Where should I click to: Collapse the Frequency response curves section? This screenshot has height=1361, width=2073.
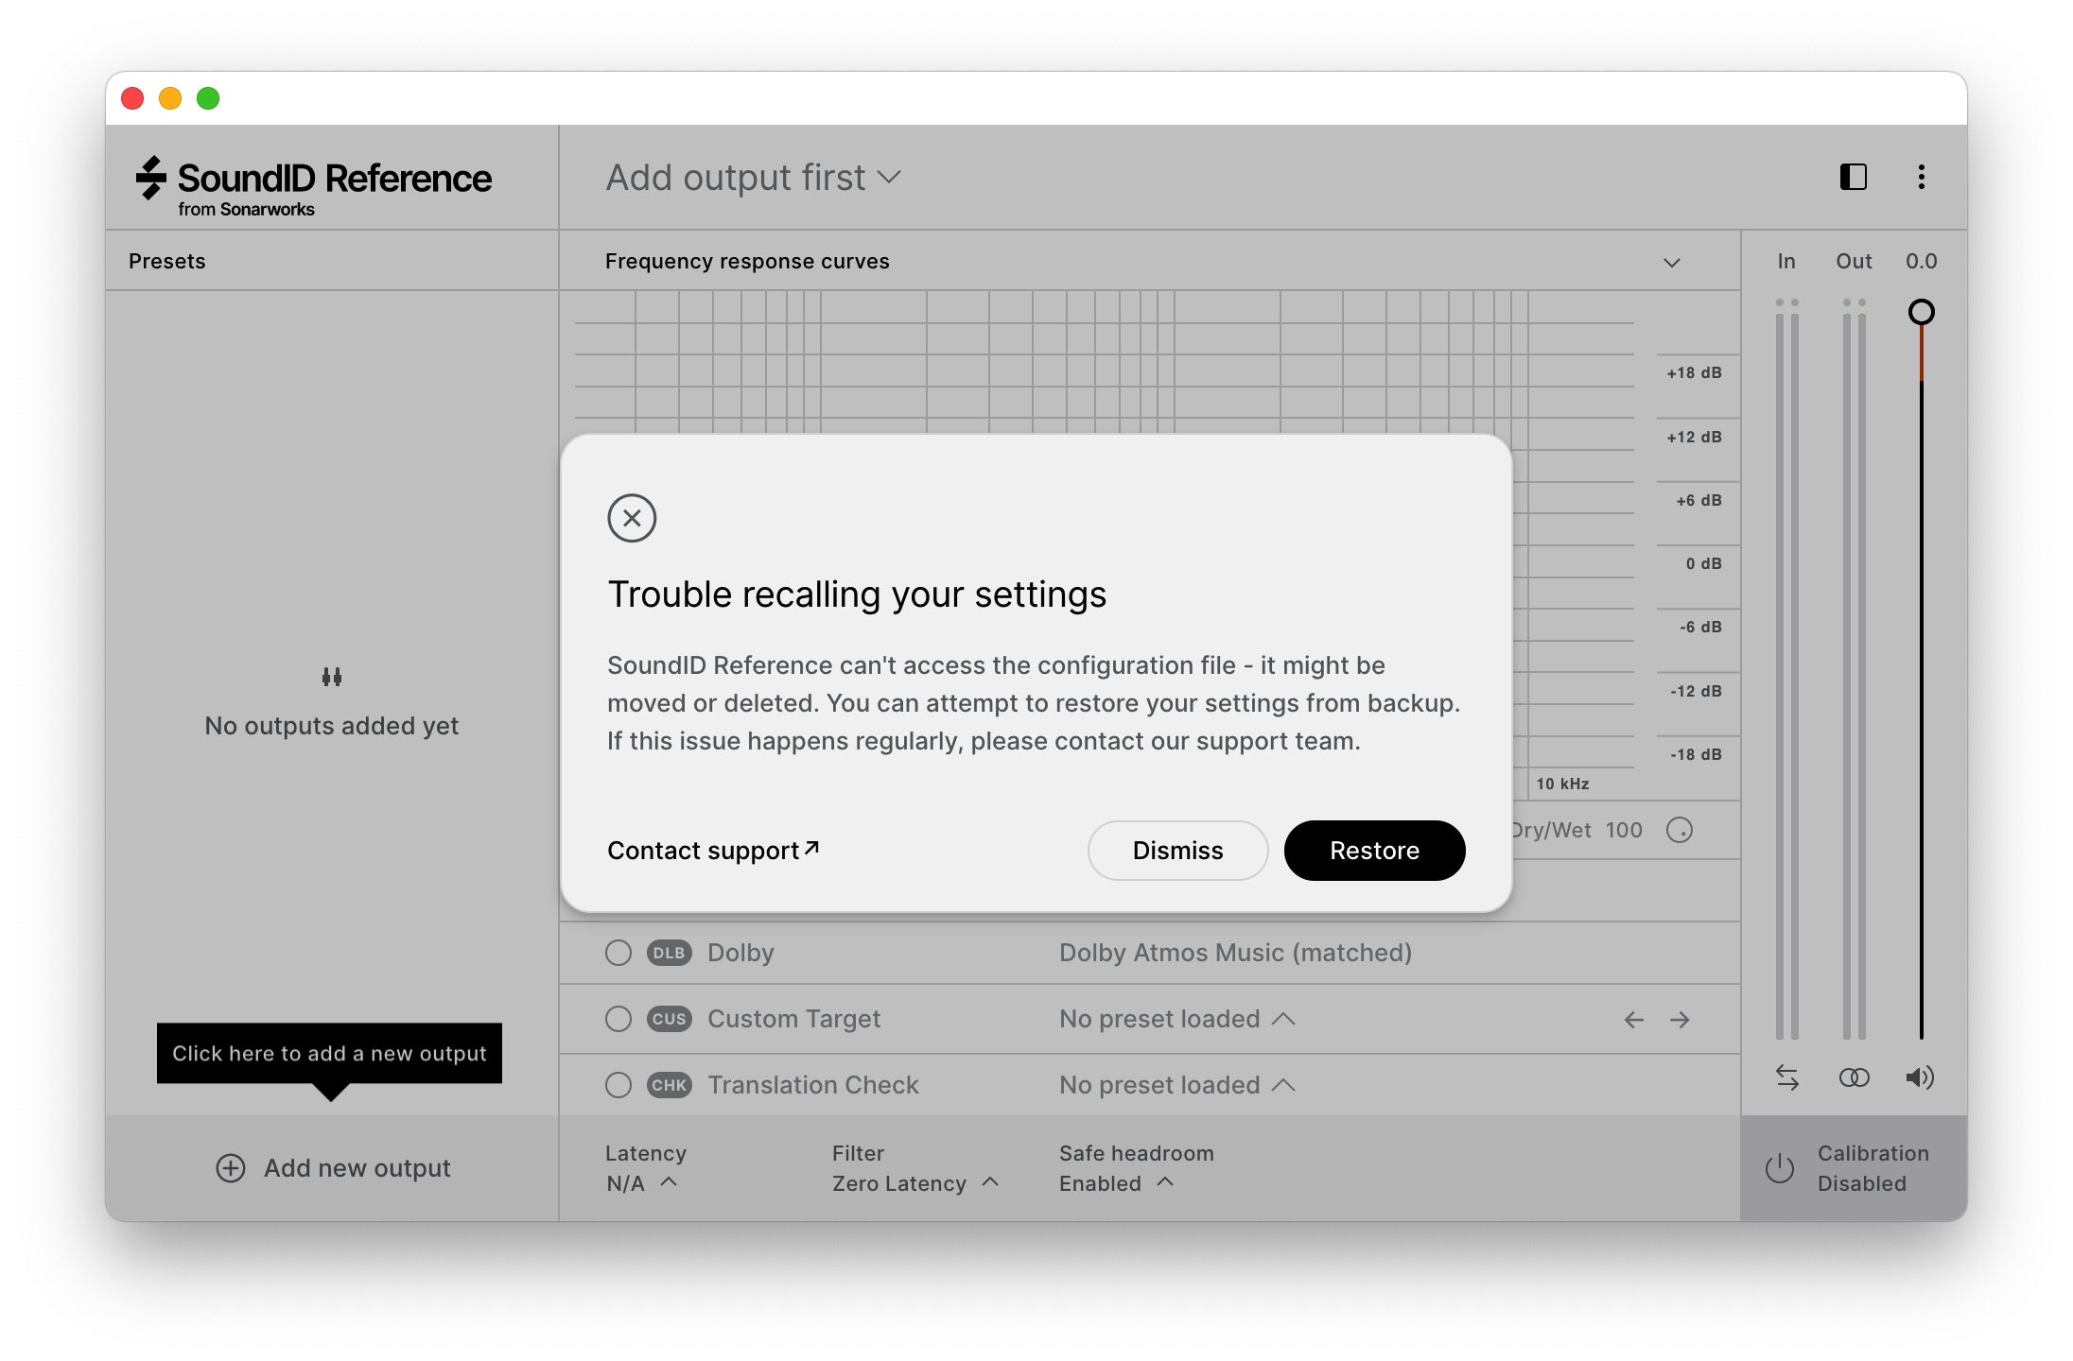pos(1672,262)
